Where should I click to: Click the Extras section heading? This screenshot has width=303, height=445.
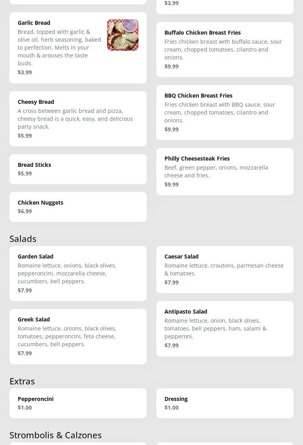22,381
